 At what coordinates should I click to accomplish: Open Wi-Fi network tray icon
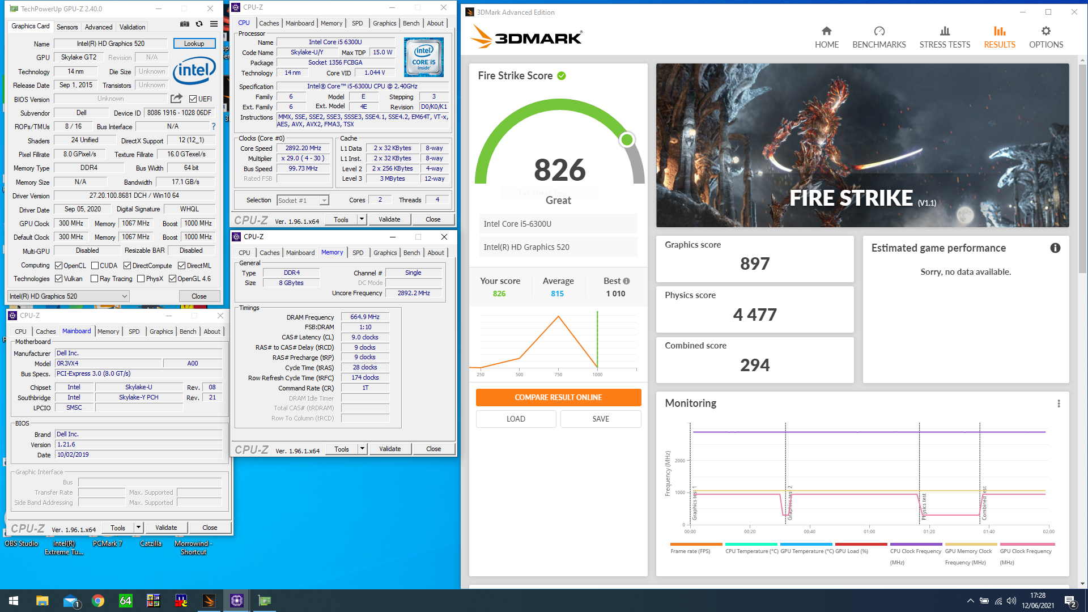pyautogui.click(x=998, y=601)
